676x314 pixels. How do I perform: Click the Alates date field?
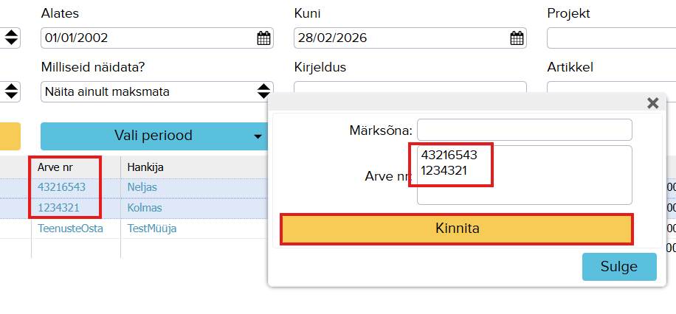(x=146, y=38)
